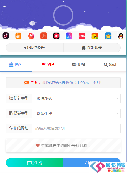
Task: Click the 防红类型 label
Action: click(19, 98)
